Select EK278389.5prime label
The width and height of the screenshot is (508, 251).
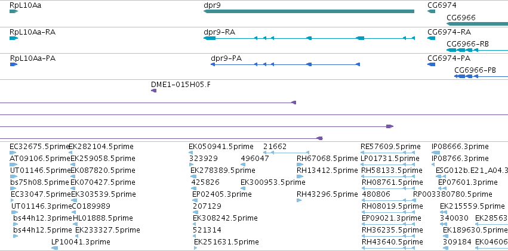coord(223,171)
